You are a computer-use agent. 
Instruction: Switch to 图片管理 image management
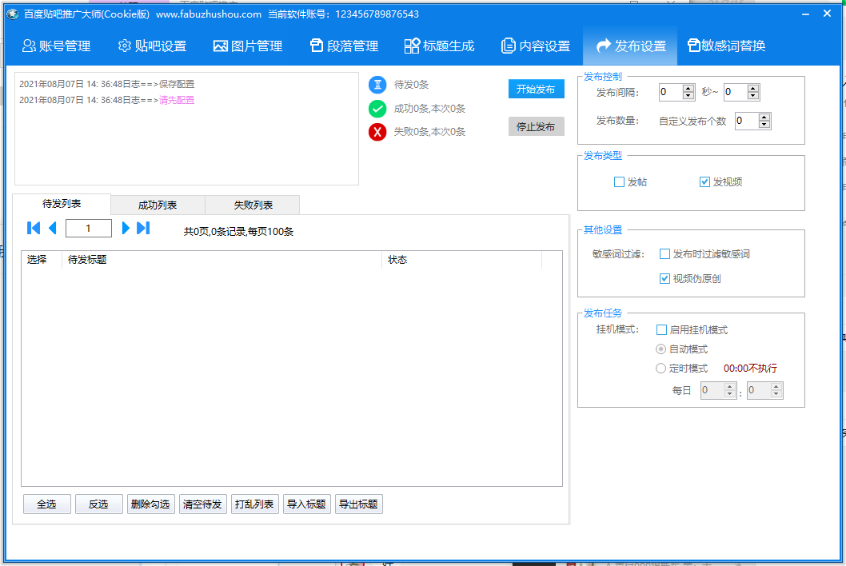[248, 46]
